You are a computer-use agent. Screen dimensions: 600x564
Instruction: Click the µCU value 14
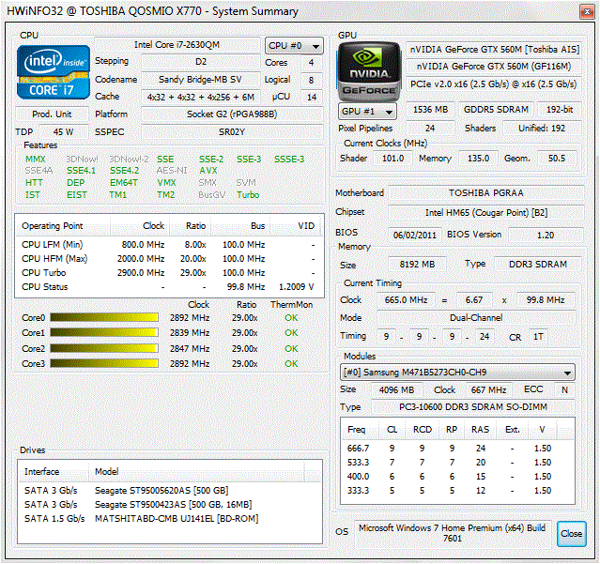(311, 97)
